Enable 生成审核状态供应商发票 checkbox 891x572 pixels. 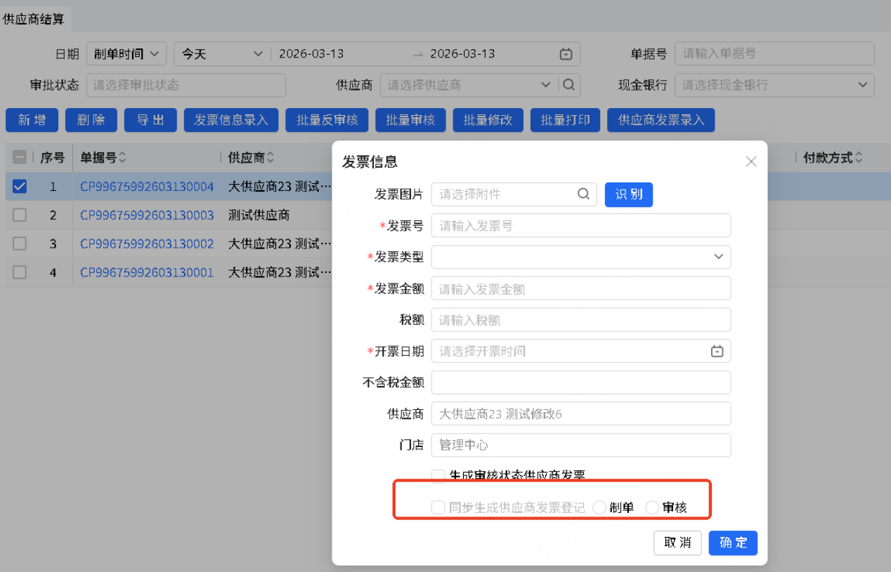click(x=438, y=476)
